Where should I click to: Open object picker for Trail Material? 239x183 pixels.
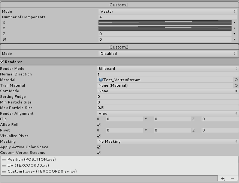click(x=236, y=86)
